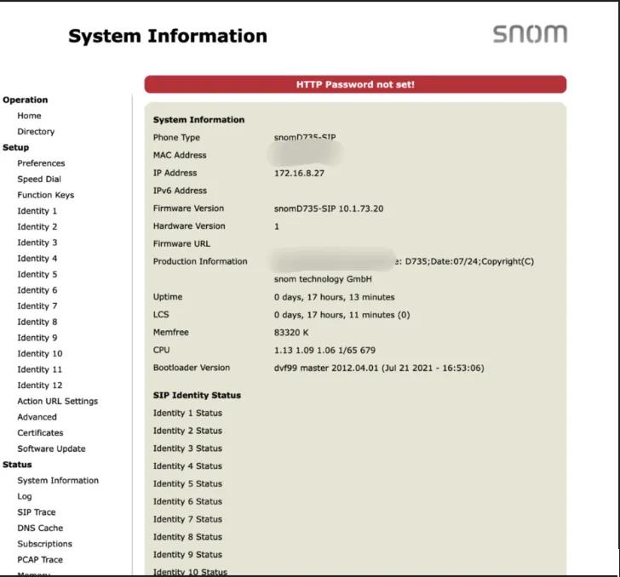620x577 pixels.
Task: Click the HTTP Password not set banner
Action: [x=355, y=84]
